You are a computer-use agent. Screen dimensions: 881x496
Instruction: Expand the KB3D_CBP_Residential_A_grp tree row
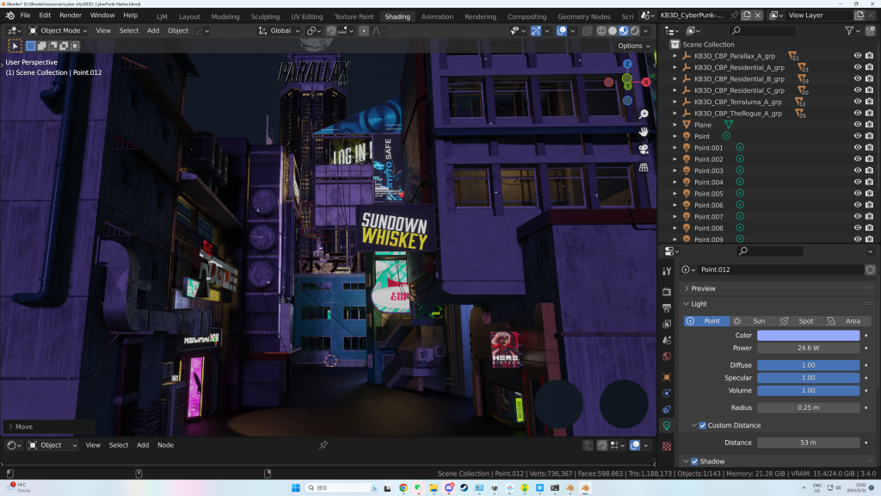pyautogui.click(x=675, y=67)
